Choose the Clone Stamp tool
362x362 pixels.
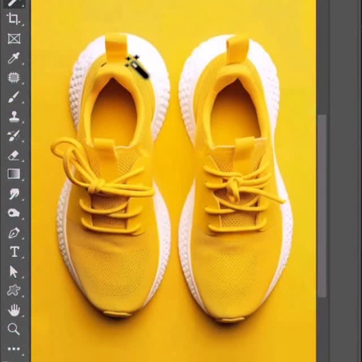14,117
